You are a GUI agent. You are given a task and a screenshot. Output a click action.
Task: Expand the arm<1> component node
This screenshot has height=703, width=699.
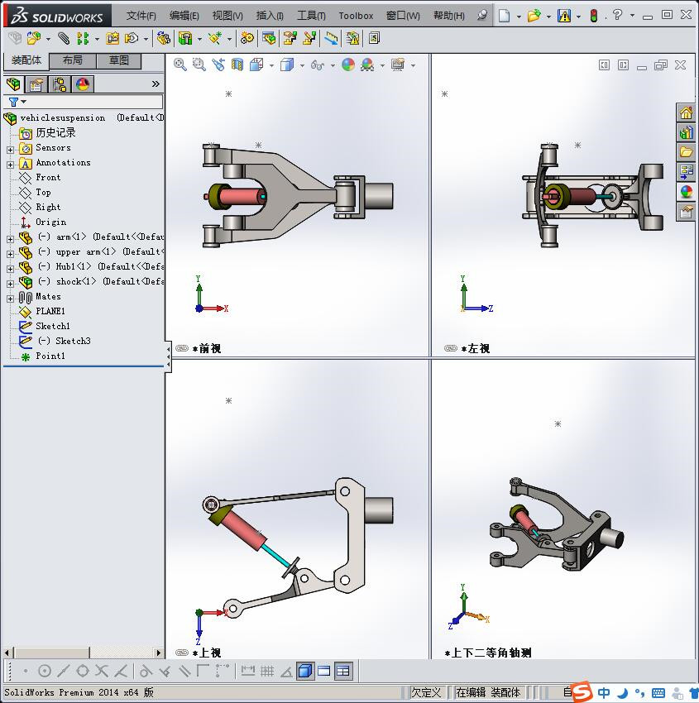[x=10, y=239]
